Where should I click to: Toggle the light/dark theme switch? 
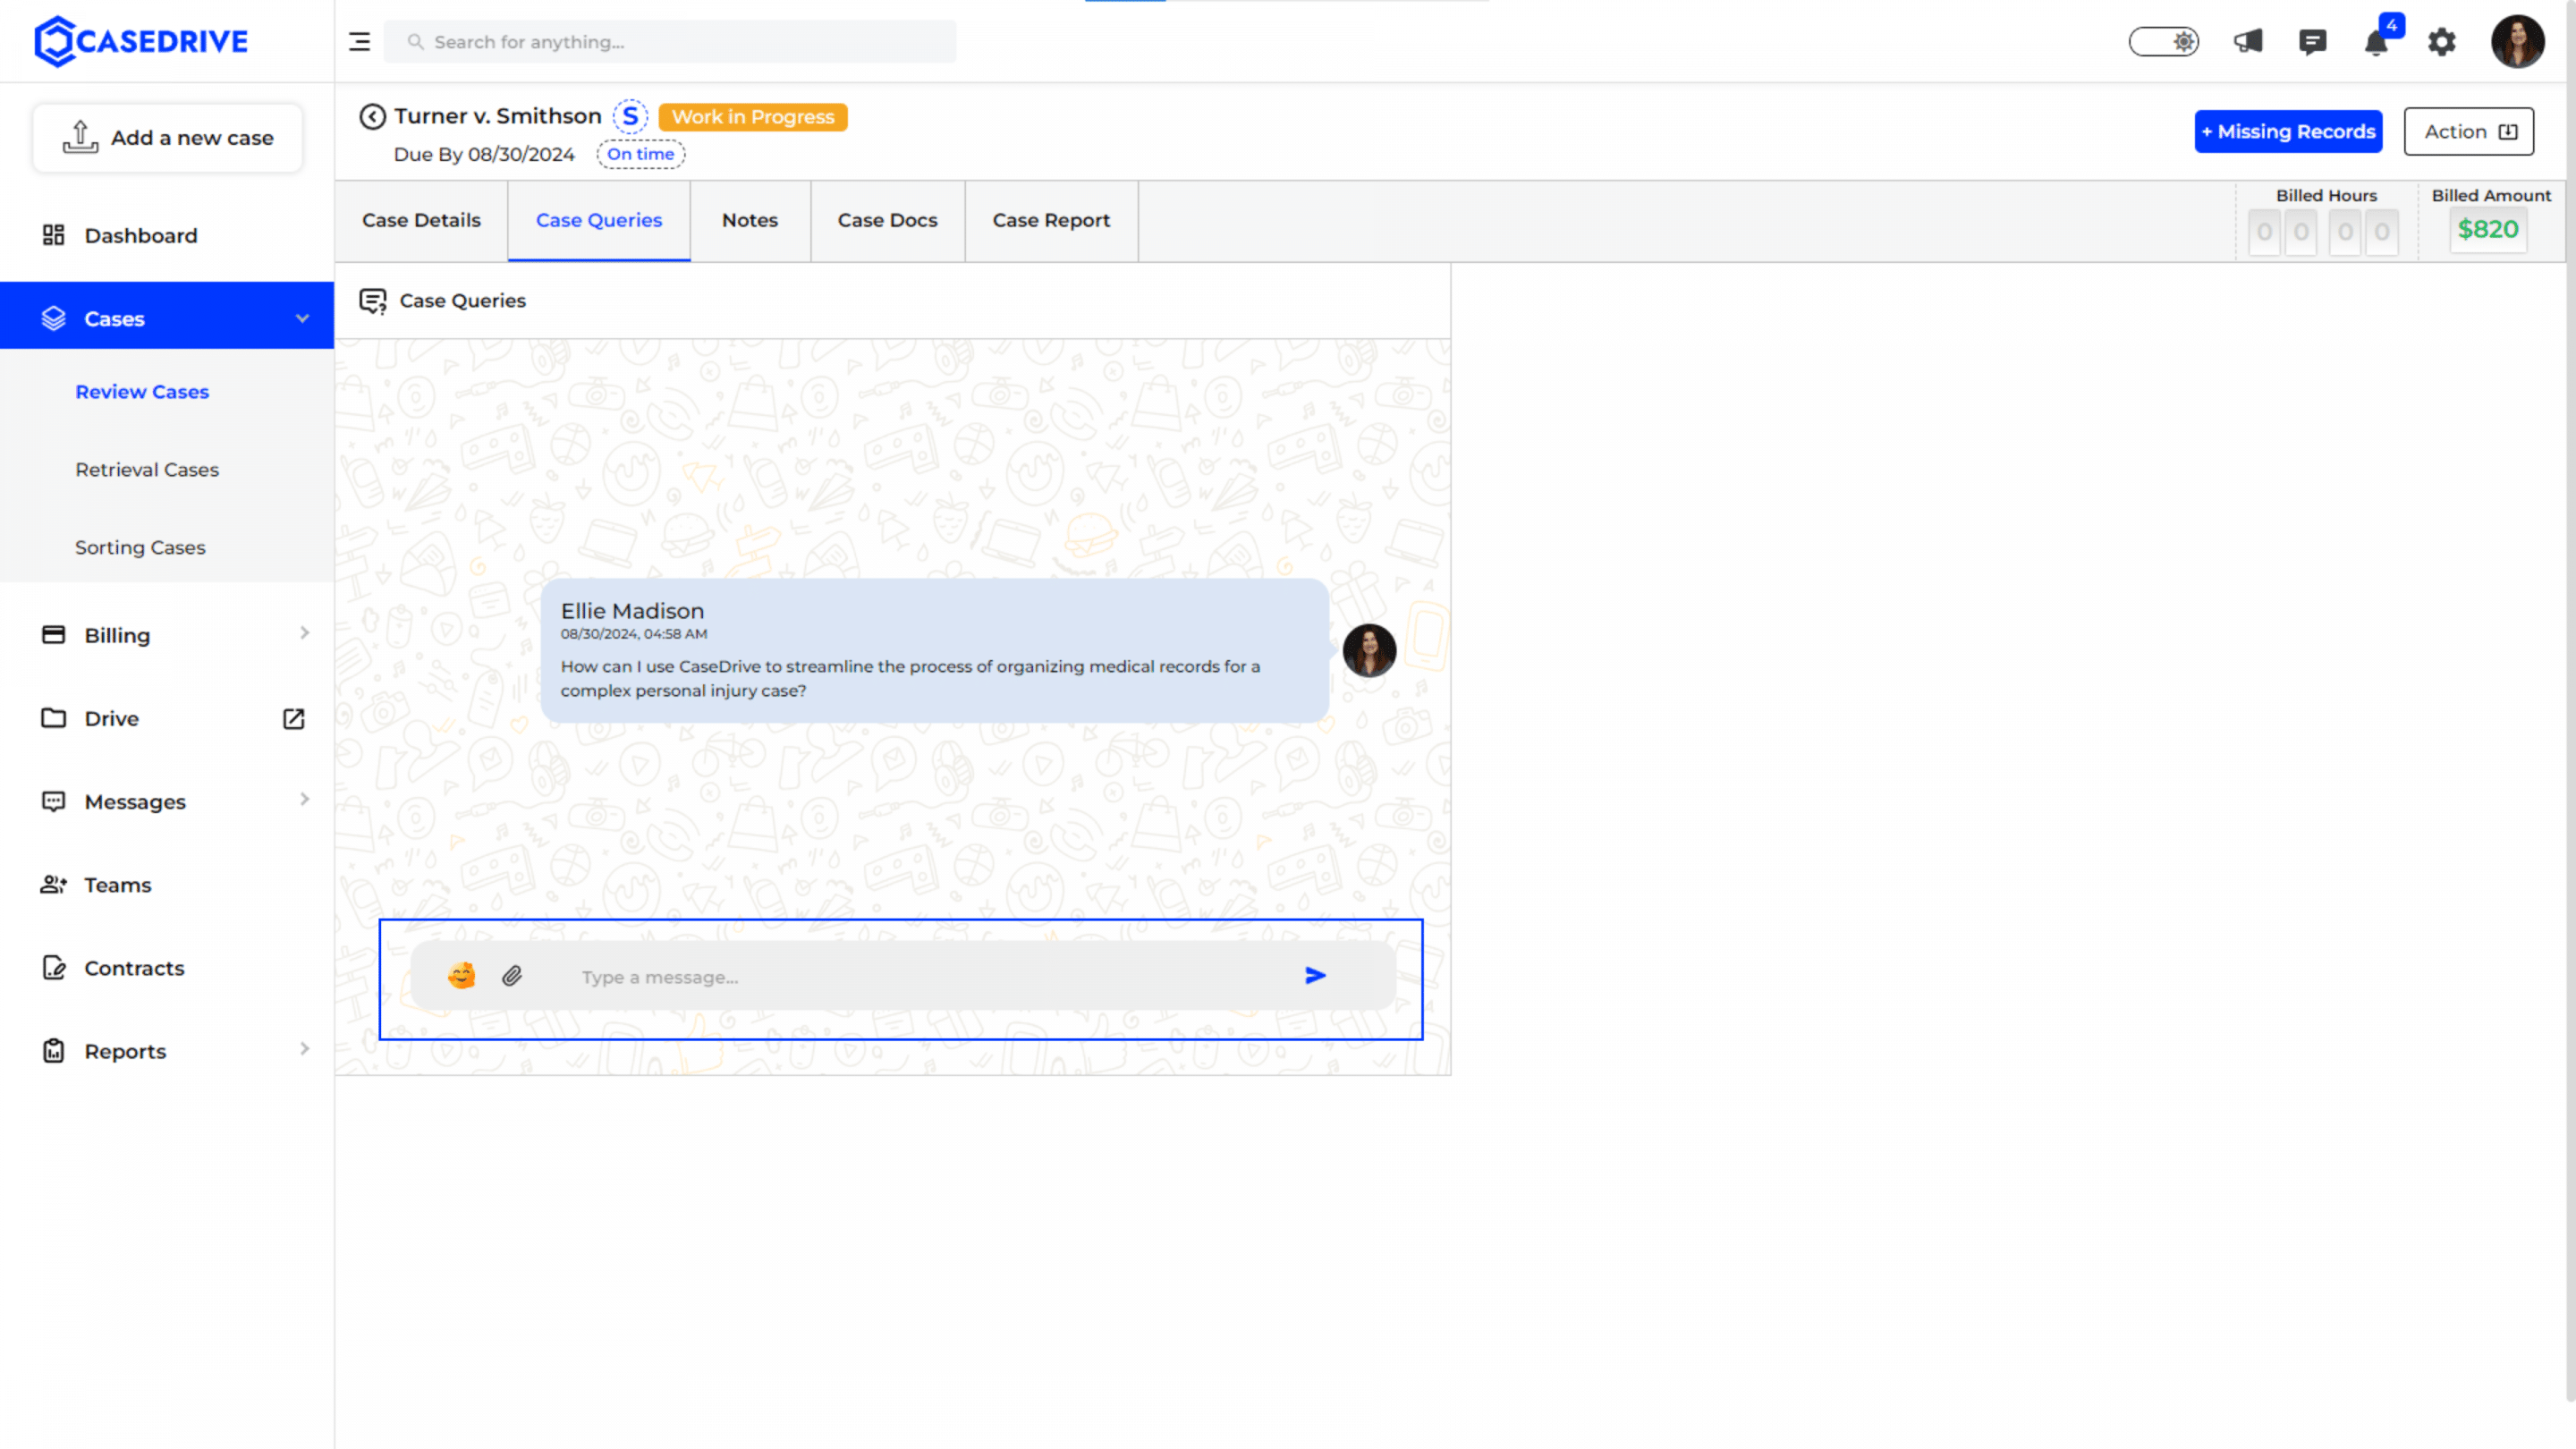point(2164,42)
